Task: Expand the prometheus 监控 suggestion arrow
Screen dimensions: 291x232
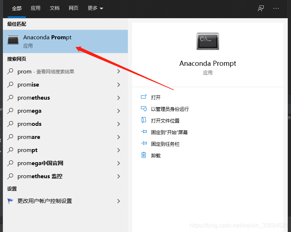Action: [x=119, y=176]
